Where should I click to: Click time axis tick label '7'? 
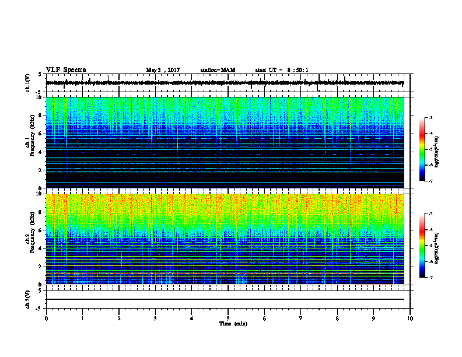click(301, 318)
